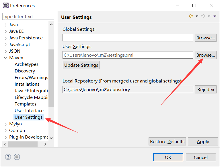
Task: Expand the Oomph tree node
Action: 6,130
